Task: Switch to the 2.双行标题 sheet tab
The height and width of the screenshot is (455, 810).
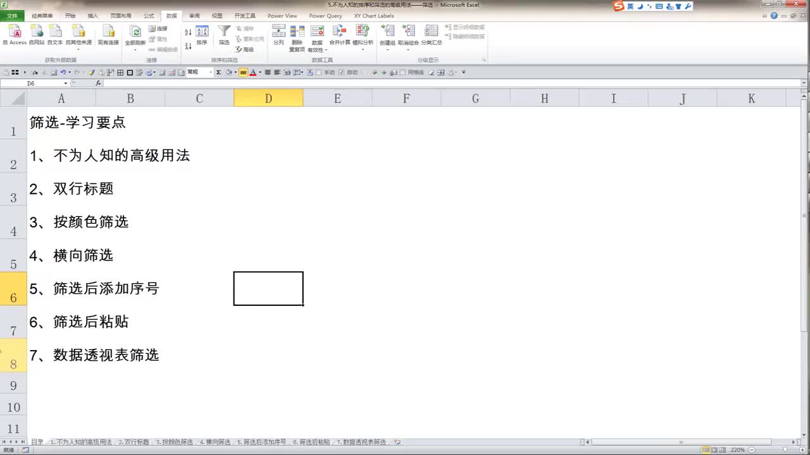Action: (134, 442)
